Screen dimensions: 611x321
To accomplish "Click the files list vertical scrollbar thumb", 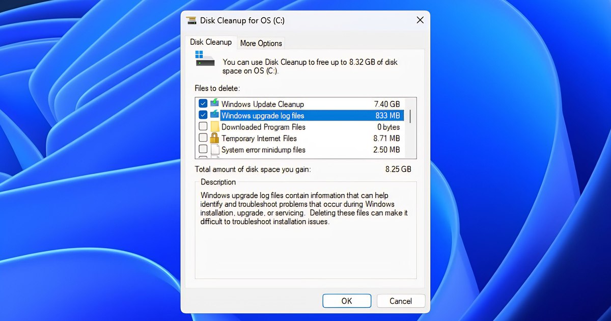I will pyautogui.click(x=410, y=115).
